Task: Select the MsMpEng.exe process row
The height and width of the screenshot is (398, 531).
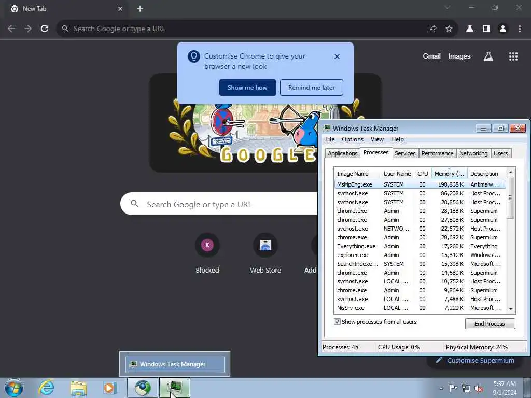Action: (x=420, y=184)
